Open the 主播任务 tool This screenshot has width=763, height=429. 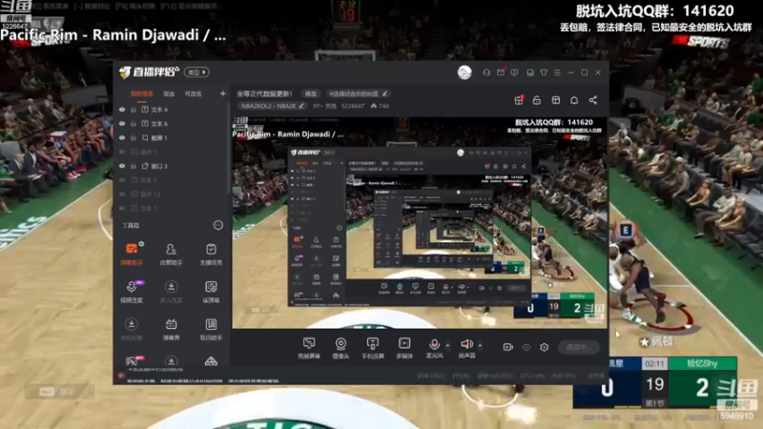(x=211, y=254)
